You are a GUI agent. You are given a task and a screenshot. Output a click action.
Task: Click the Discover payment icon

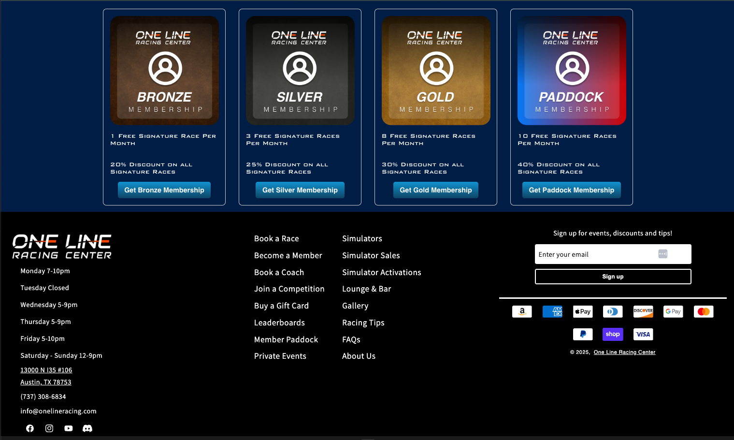click(643, 311)
